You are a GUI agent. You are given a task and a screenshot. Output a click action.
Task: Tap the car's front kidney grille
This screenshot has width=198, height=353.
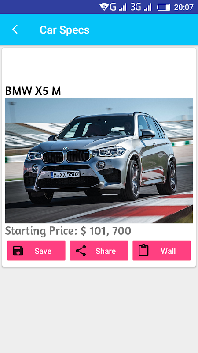66,157
